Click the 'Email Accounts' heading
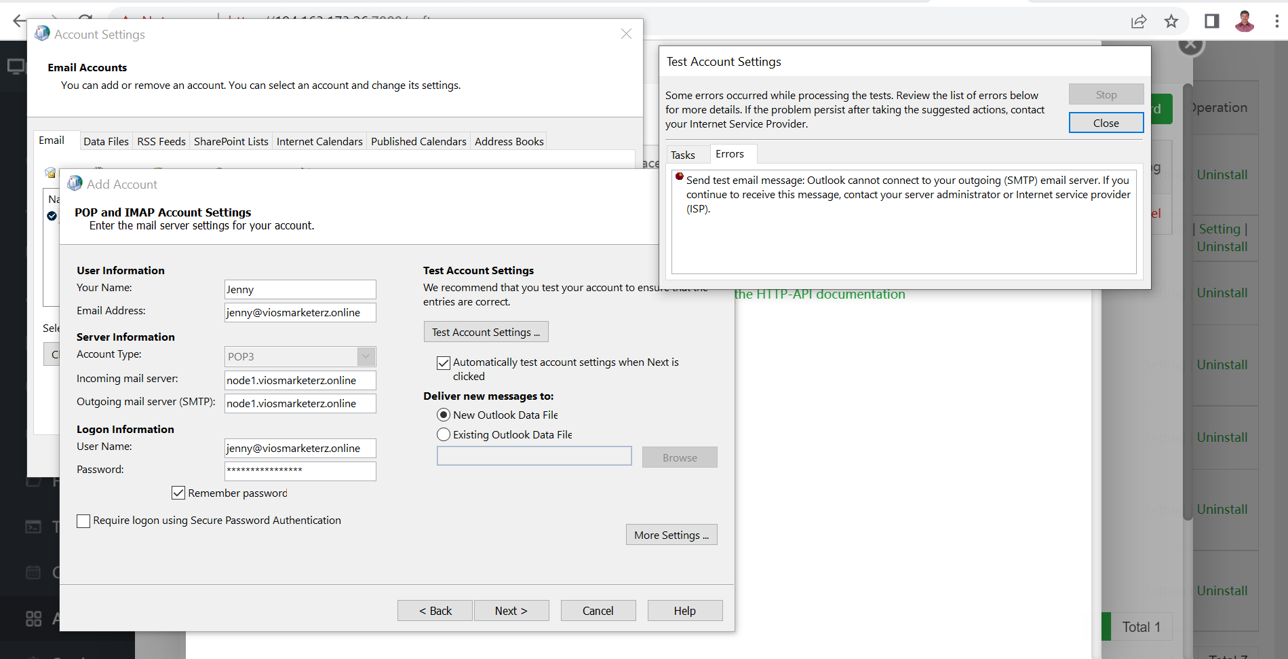The image size is (1288, 659). click(87, 68)
